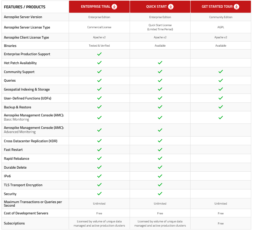Select the Enterprise Production Support label
This screenshot has width=253, height=231.
pos(27,54)
